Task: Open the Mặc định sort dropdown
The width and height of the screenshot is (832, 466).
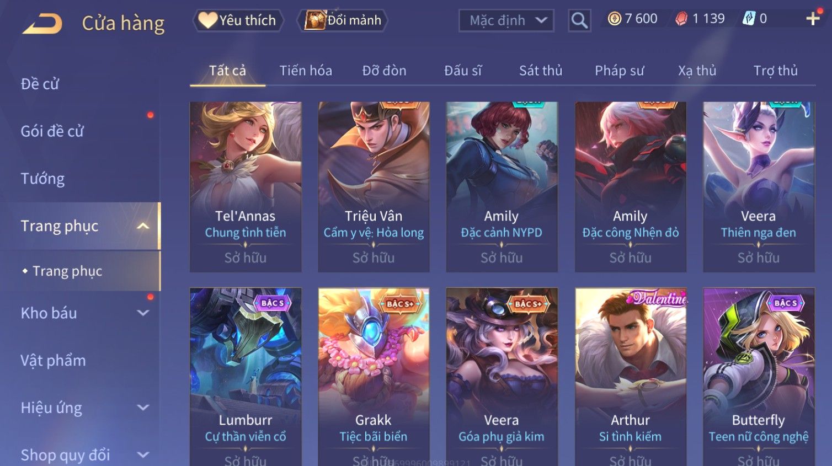Action: (x=506, y=20)
